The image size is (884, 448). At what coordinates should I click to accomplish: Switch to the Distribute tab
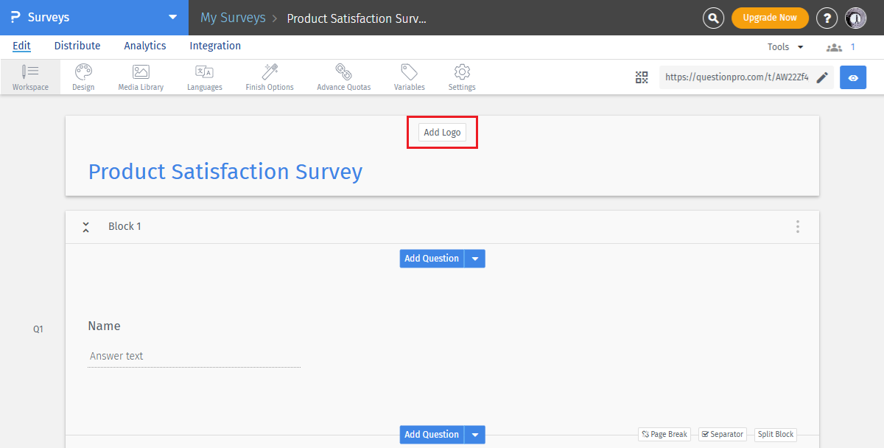77,46
